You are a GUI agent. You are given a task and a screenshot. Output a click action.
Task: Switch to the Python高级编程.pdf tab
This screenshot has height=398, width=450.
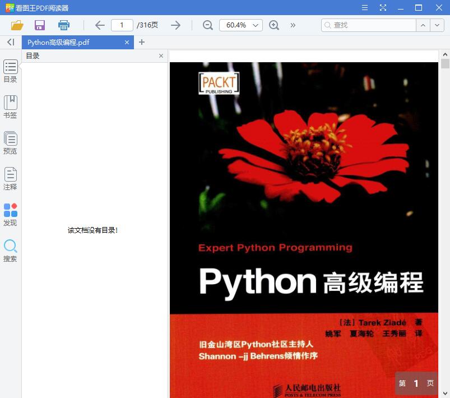point(73,42)
